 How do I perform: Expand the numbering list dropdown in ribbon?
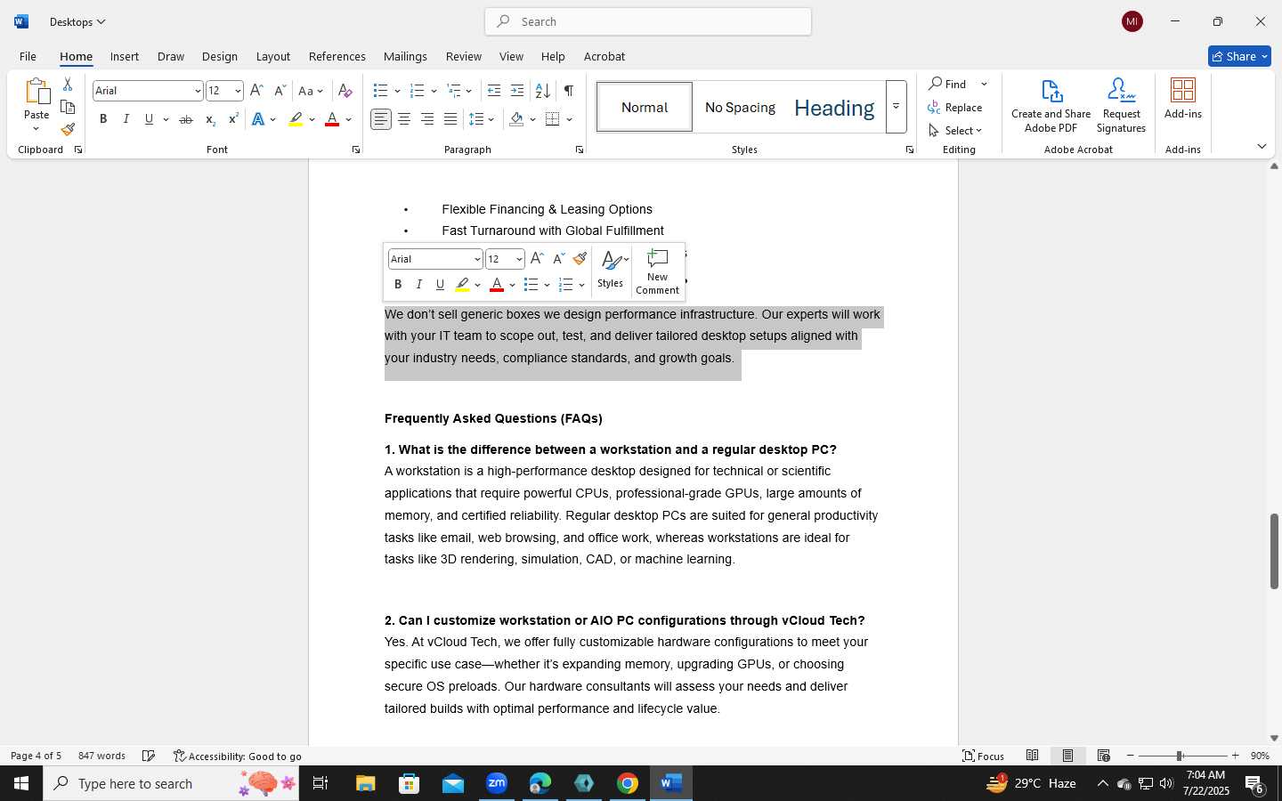coord(434,91)
